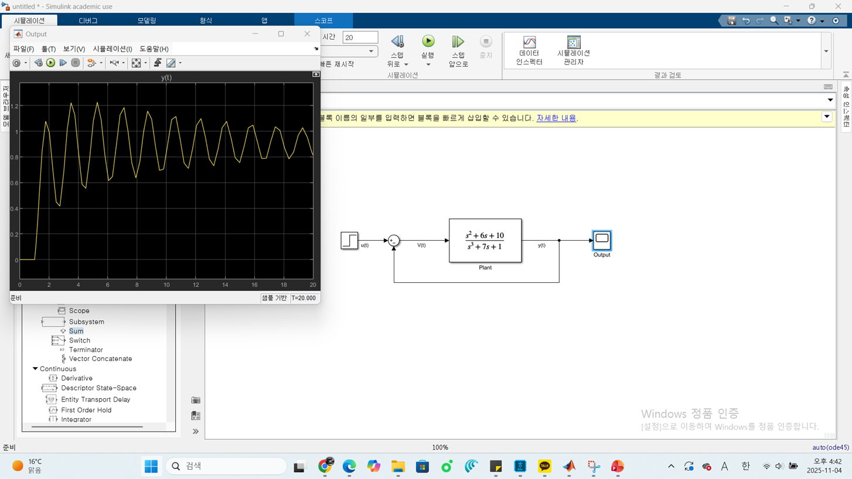The width and height of the screenshot is (852, 479).
Task: Open yellow notification banner dropdown arrow
Action: (x=827, y=117)
